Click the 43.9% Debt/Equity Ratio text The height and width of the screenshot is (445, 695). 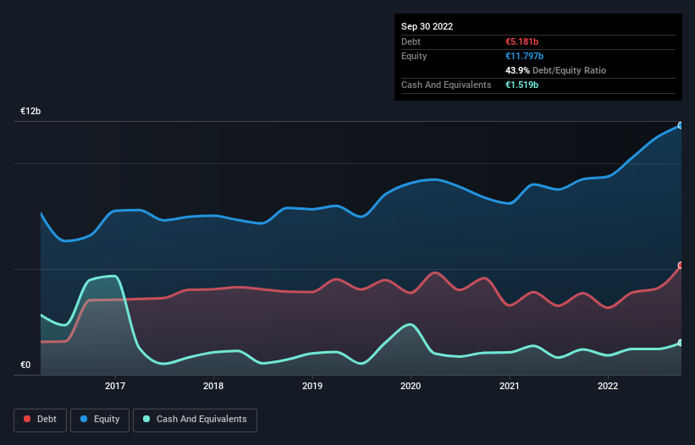click(x=556, y=70)
